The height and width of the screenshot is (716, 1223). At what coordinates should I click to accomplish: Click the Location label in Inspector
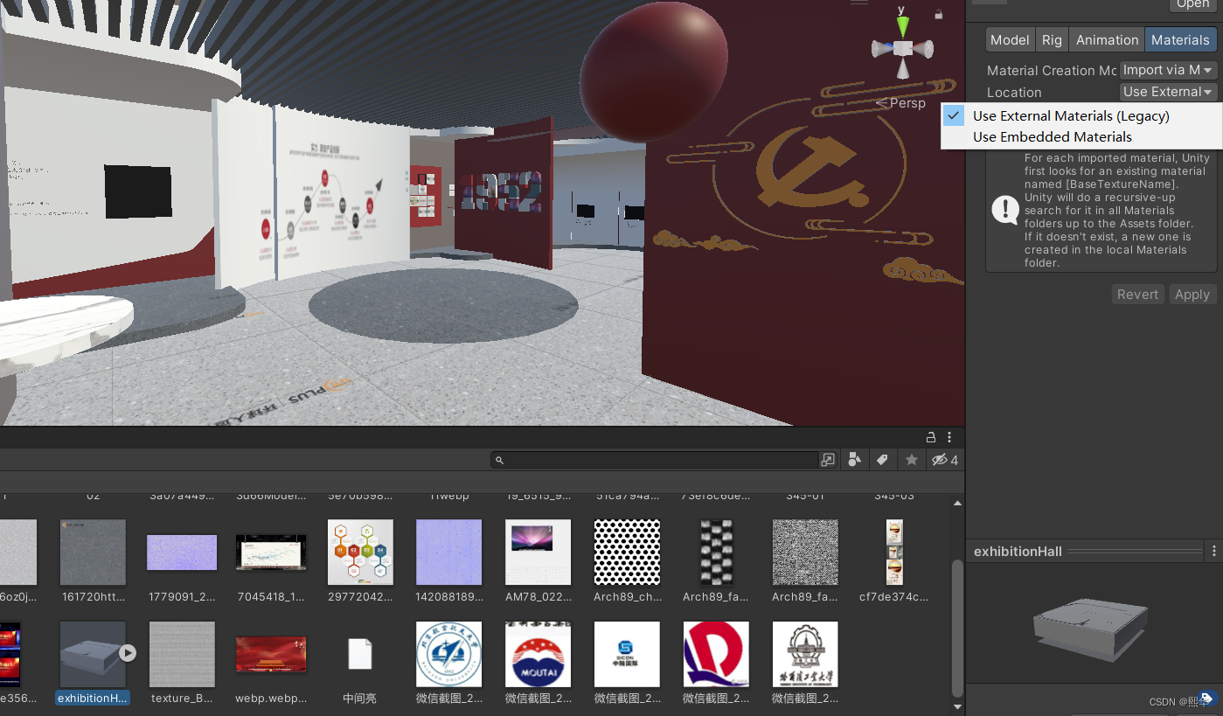coord(1014,93)
